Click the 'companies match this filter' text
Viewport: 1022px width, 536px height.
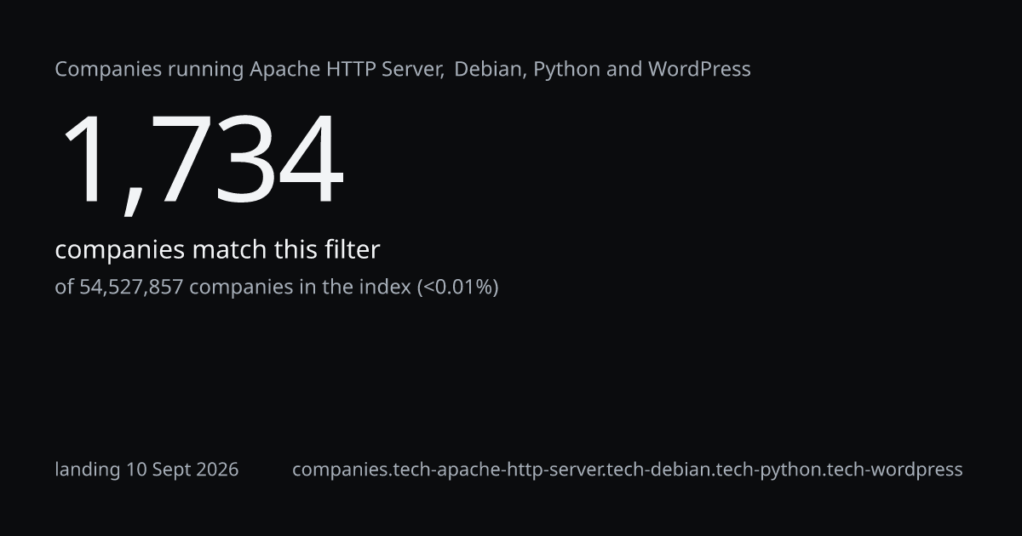coord(217,250)
